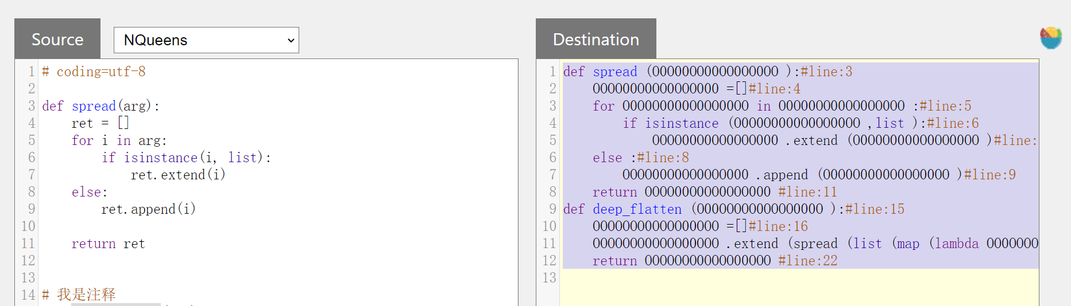This screenshot has height=306, width=1071.
Task: Click the 'for i in arg:' source line
Action: pos(119,140)
